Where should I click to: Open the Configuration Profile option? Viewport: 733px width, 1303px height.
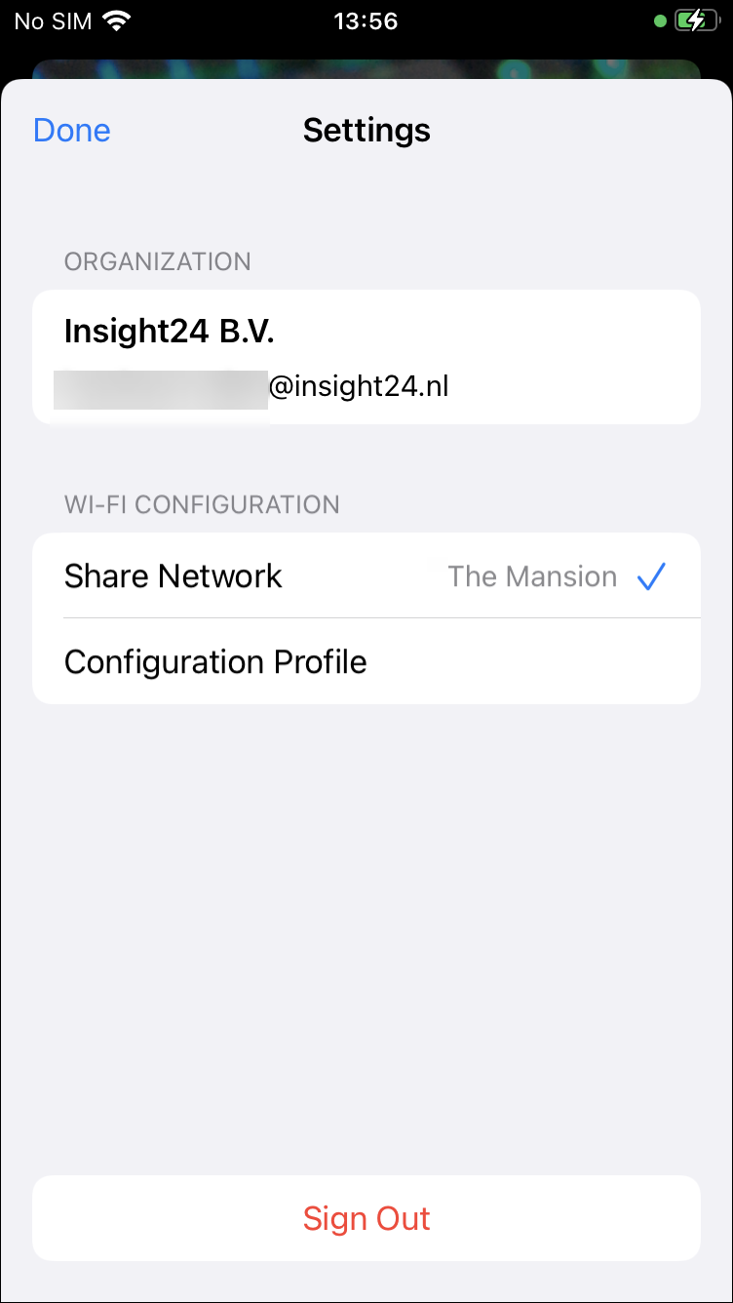tap(366, 661)
